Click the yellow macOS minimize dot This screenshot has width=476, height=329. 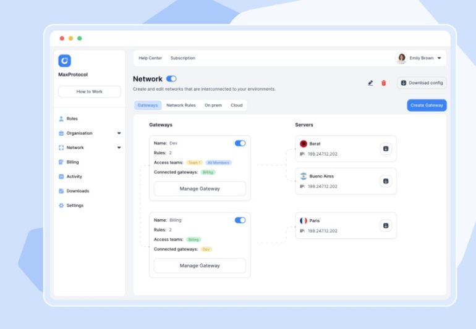click(x=70, y=38)
